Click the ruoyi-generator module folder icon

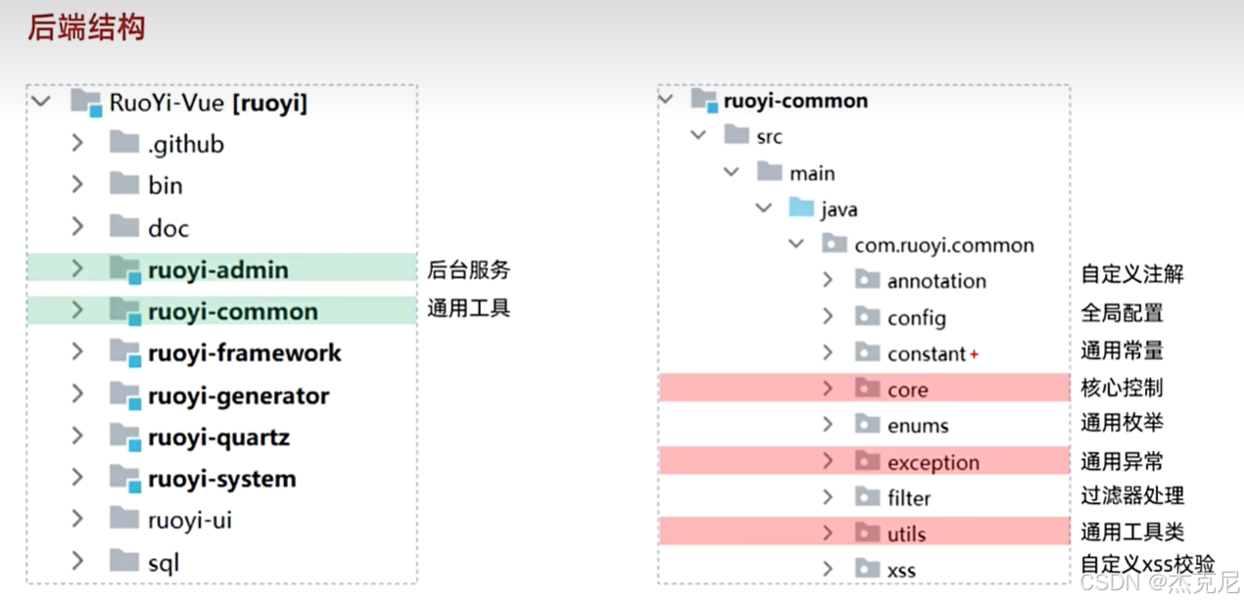pos(125,395)
